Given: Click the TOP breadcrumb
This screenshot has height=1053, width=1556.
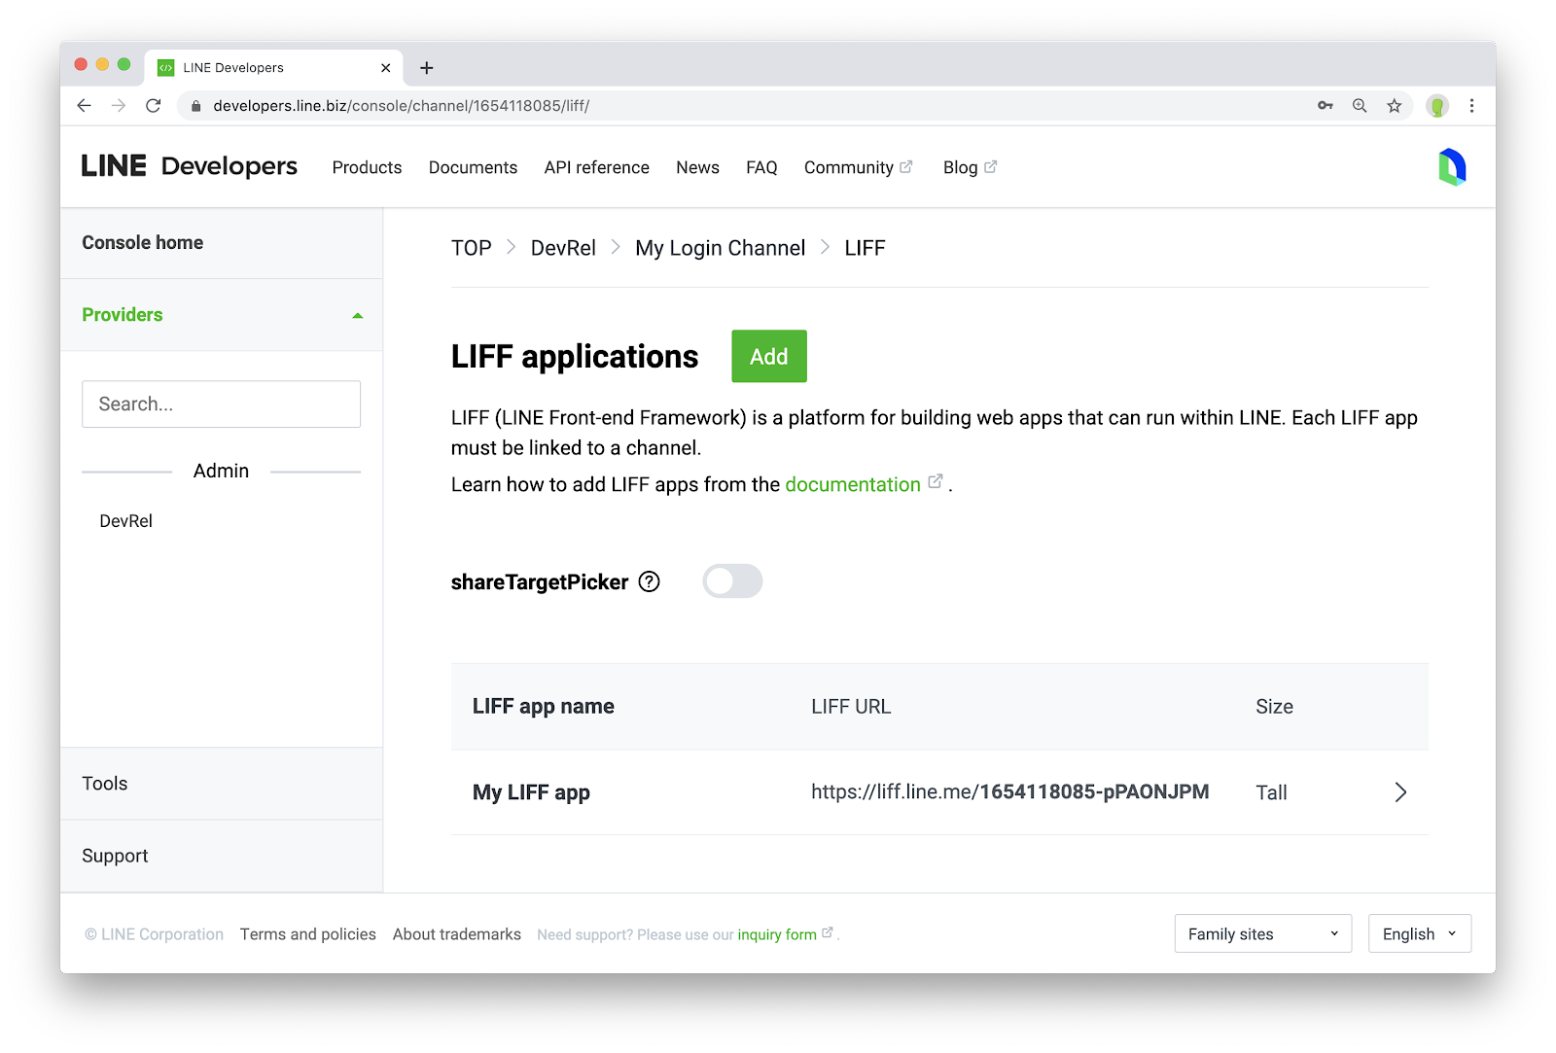Looking at the screenshot, I should coord(472,248).
